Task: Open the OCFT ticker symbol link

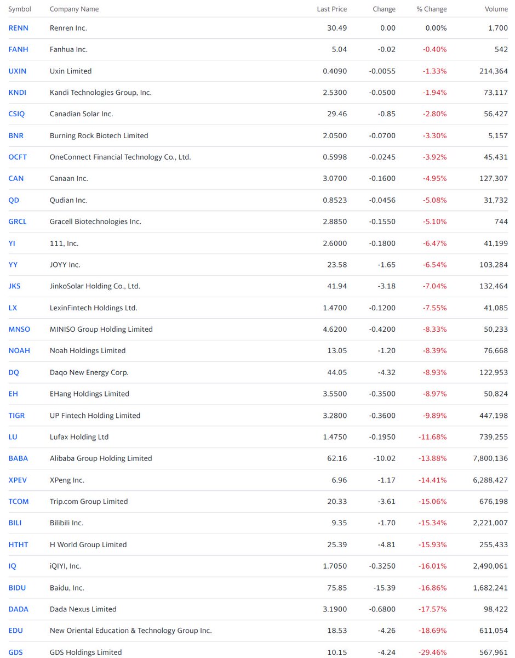Action: pos(18,157)
